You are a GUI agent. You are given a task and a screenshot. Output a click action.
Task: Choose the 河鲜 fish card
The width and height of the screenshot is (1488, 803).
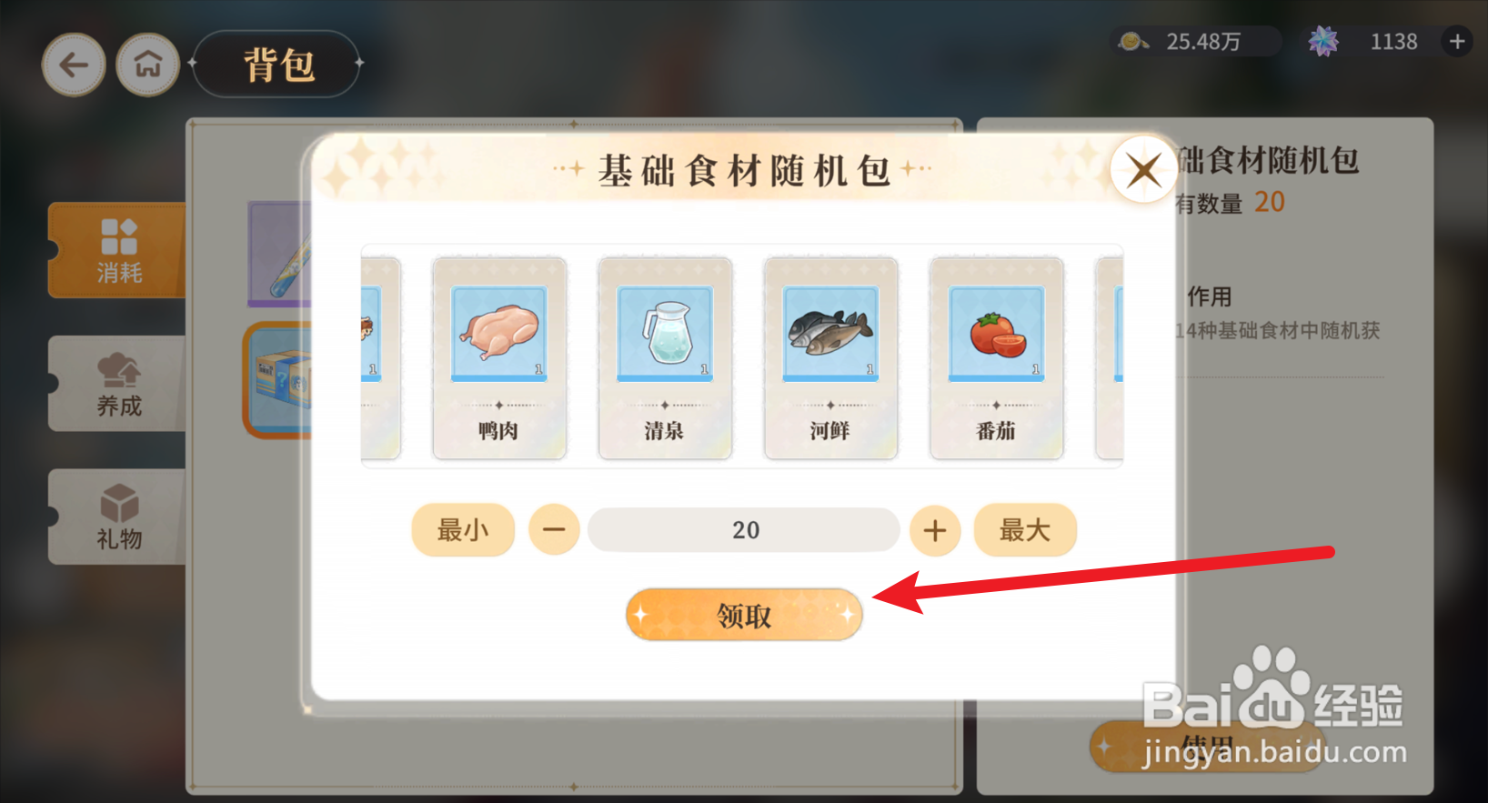pyautogui.click(x=830, y=358)
